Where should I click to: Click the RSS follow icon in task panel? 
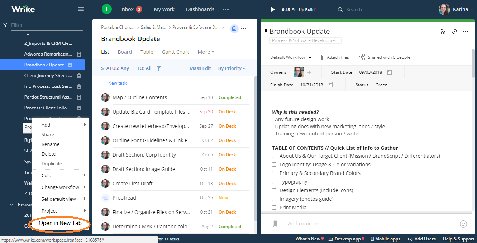[443, 32]
